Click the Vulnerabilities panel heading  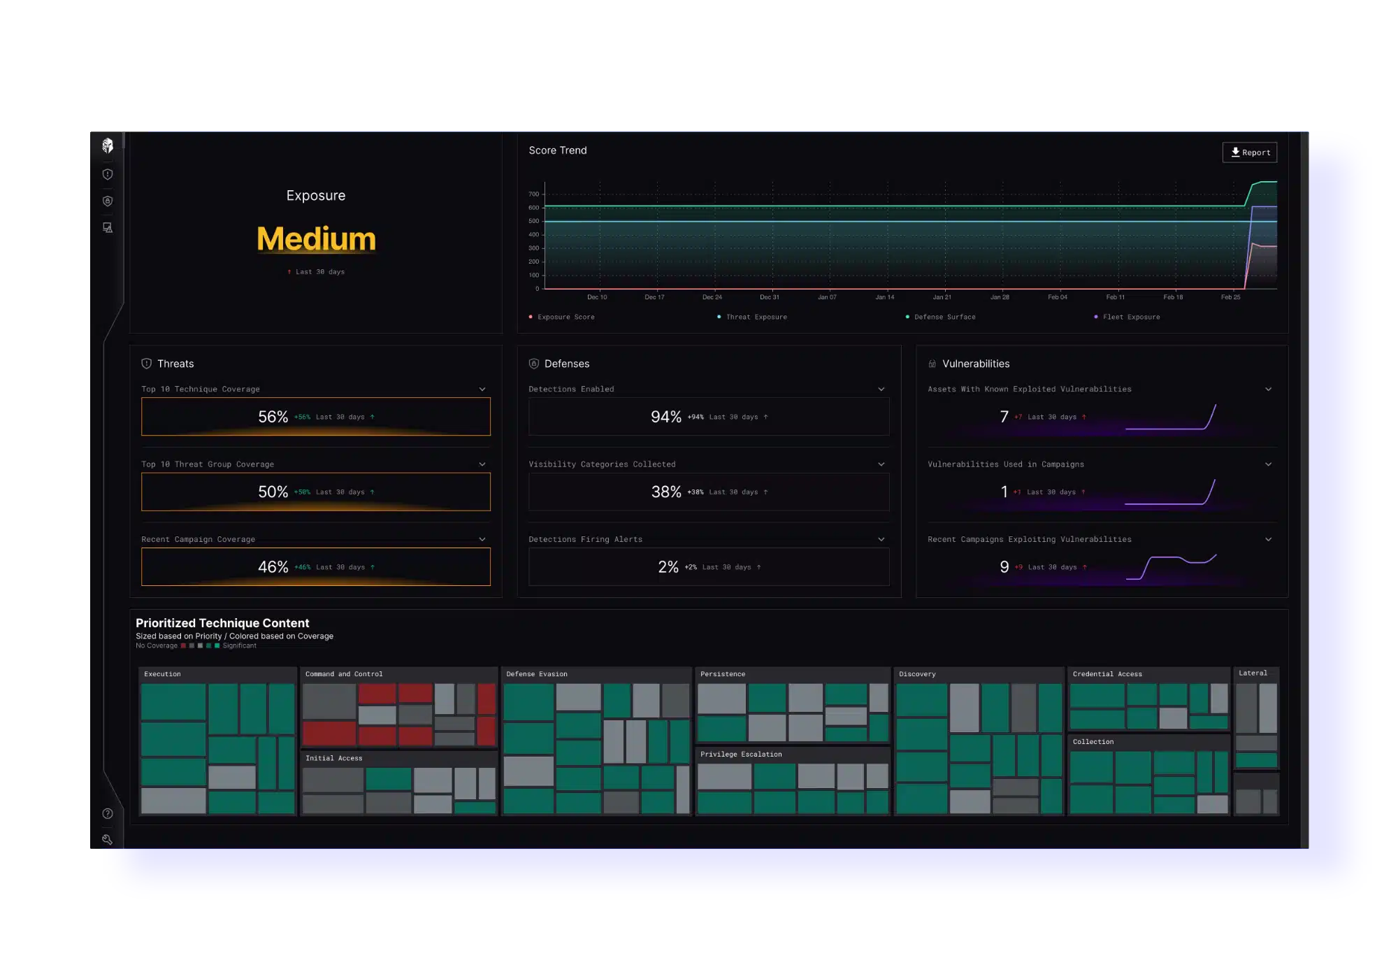click(x=976, y=364)
